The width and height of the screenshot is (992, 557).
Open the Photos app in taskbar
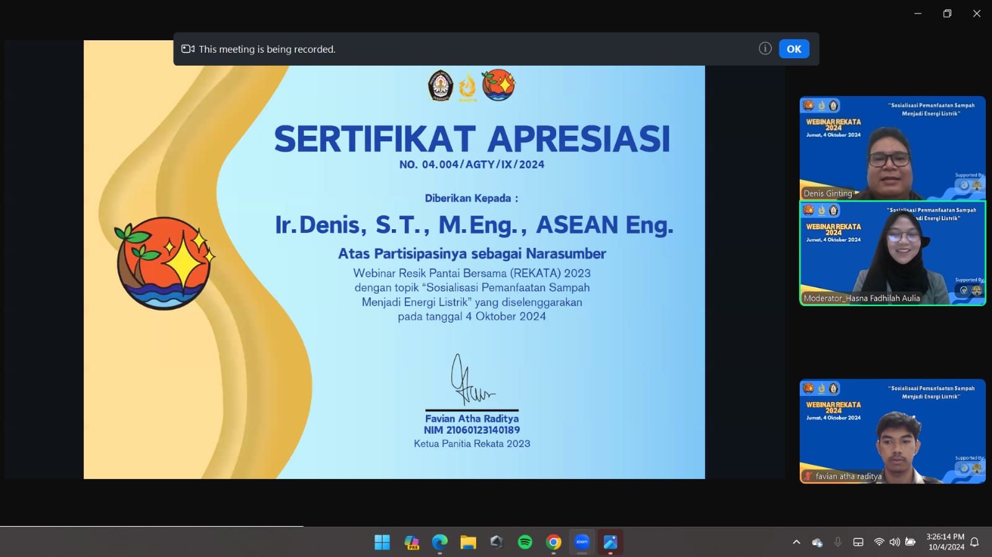(x=610, y=543)
